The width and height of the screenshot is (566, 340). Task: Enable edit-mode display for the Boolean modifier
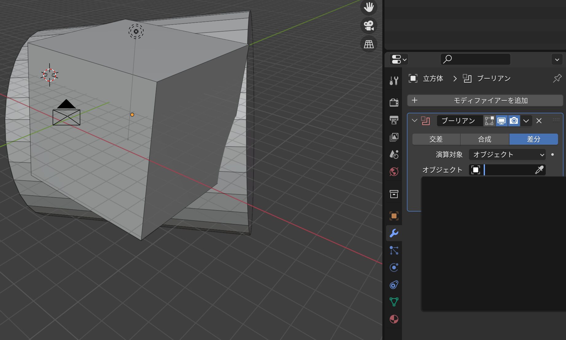coord(489,121)
